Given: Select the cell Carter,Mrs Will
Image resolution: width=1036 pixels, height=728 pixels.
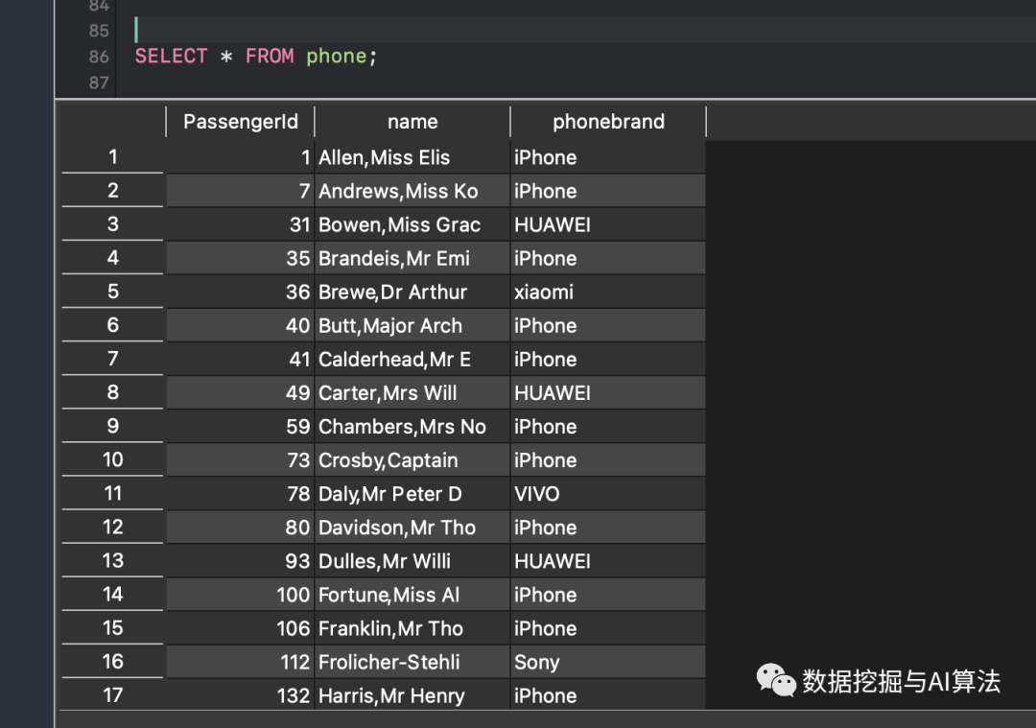Looking at the screenshot, I should [412, 393].
